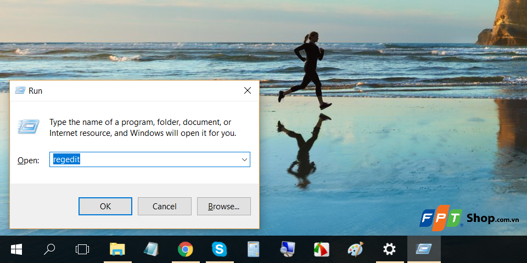This screenshot has height=263, width=527.
Task: Click the red-green umbrella taskbar icon
Action: 321,250
